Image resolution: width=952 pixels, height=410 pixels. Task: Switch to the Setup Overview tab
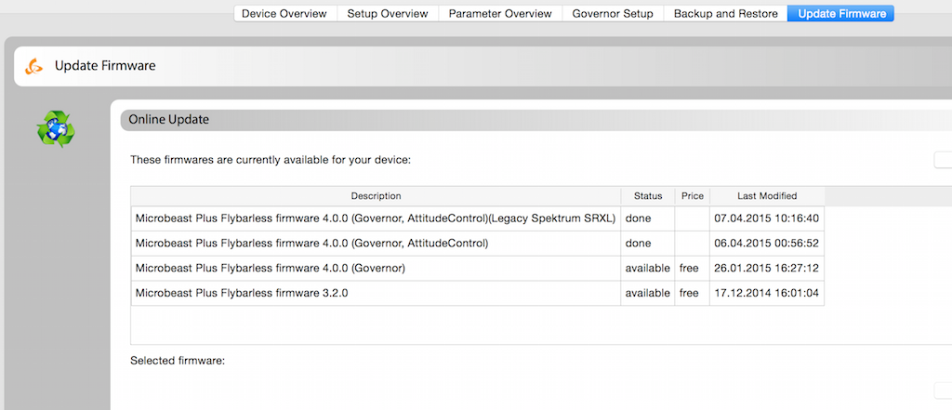(387, 14)
